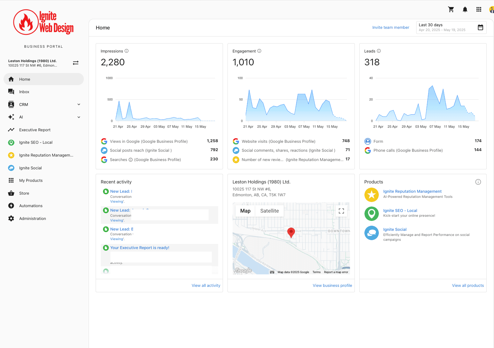
Task: Click star icon beside Number of new reviews
Action: [236, 159]
